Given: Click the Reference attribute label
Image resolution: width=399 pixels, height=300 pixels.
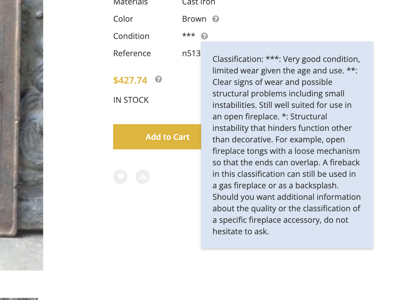Looking at the screenshot, I should (132, 53).
